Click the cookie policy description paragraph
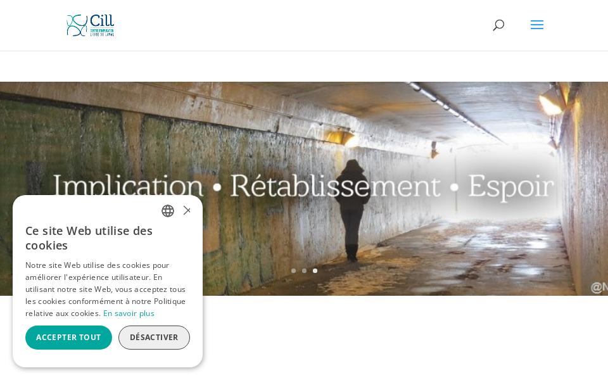Viewport: 608px width, 380px height. pos(106,289)
